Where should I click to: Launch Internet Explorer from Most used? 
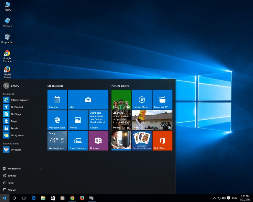(19, 100)
